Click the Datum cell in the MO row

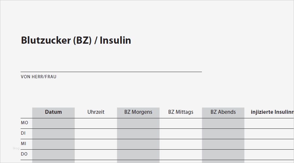pos(53,123)
